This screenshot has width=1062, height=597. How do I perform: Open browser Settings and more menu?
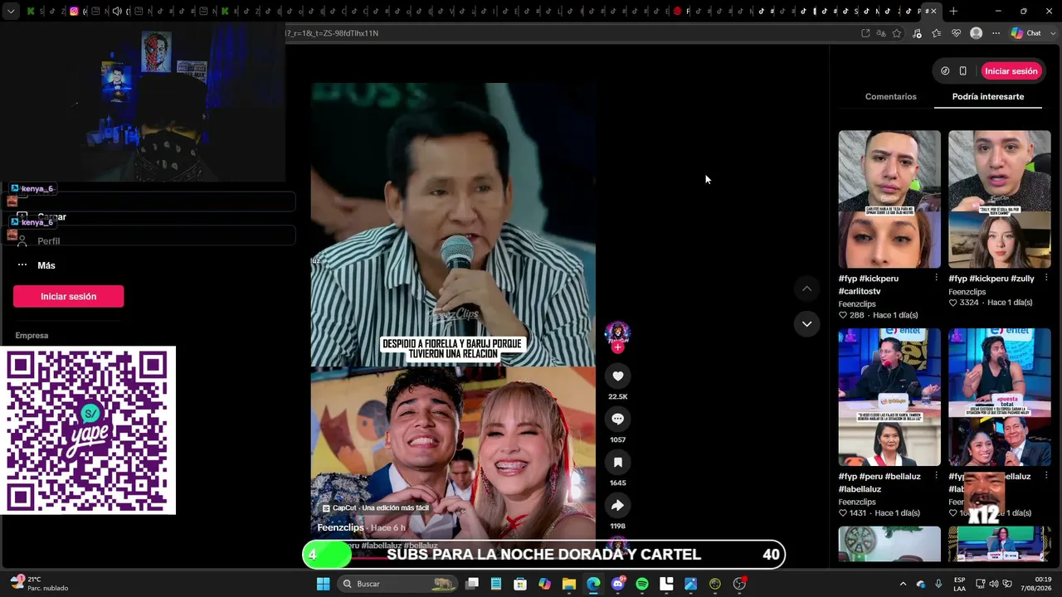pos(996,33)
